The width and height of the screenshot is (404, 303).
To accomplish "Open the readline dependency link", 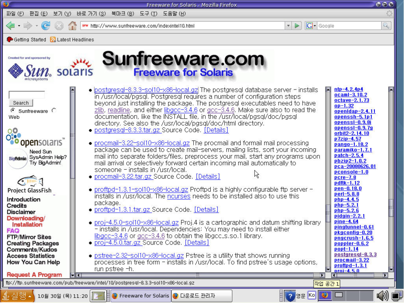I will (x=119, y=110).
